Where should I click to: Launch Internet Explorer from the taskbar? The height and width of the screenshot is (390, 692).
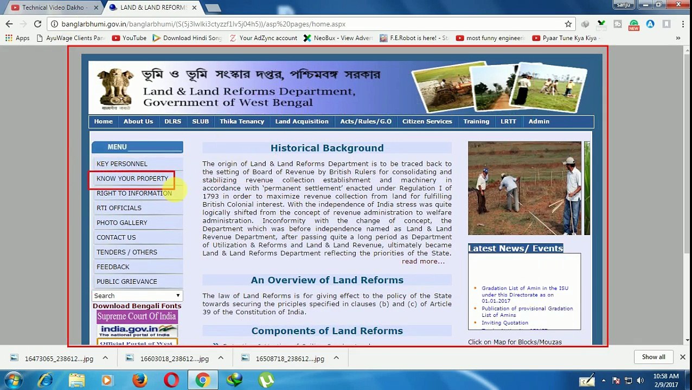click(45, 380)
